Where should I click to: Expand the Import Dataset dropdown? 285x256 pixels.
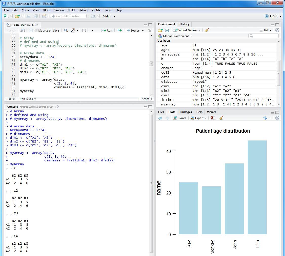click(187, 30)
